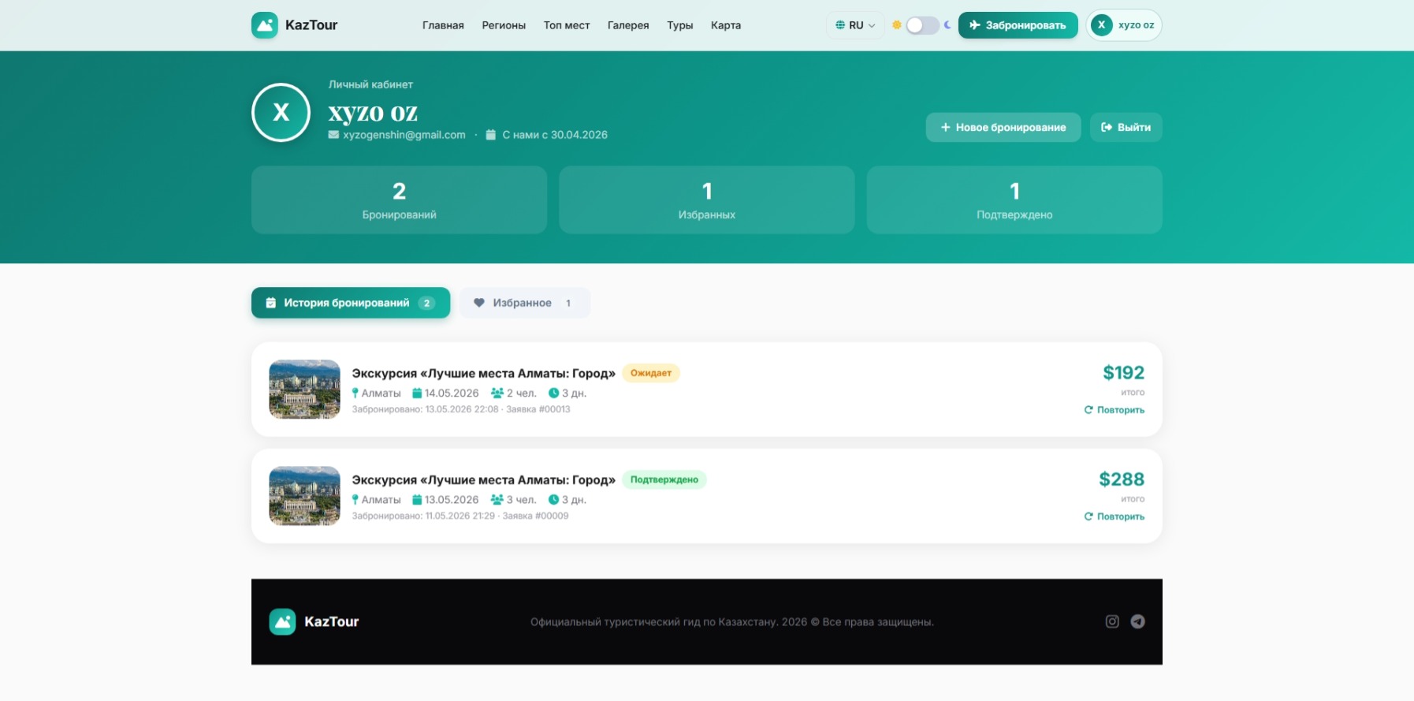Click the Забронировать header button
This screenshot has height=701, width=1414.
point(1018,25)
